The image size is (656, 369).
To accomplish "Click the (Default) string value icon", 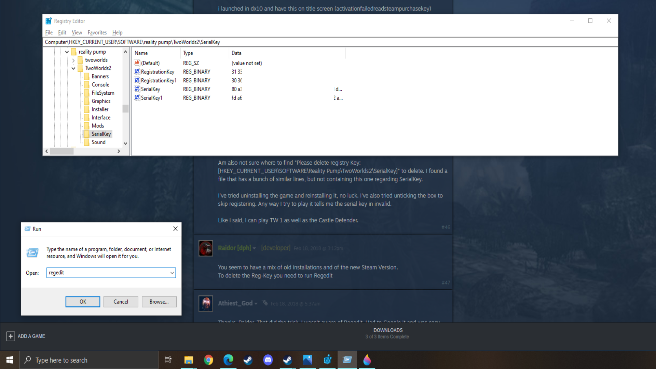I will [137, 63].
